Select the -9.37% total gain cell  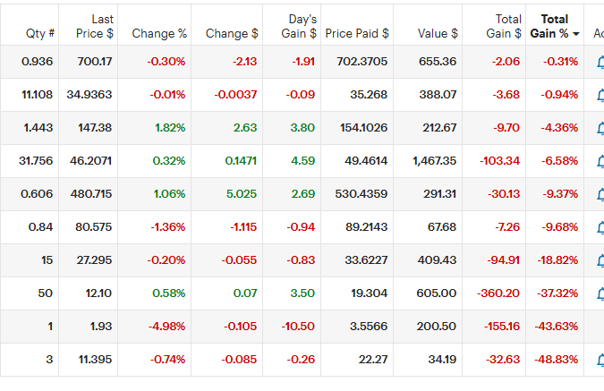[x=555, y=194]
